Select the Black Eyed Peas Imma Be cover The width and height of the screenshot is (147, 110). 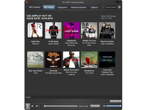coord(53,59)
